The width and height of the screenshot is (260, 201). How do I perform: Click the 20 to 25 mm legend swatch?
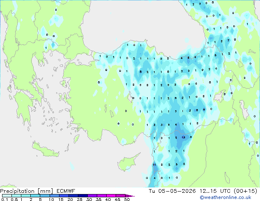[73, 196]
